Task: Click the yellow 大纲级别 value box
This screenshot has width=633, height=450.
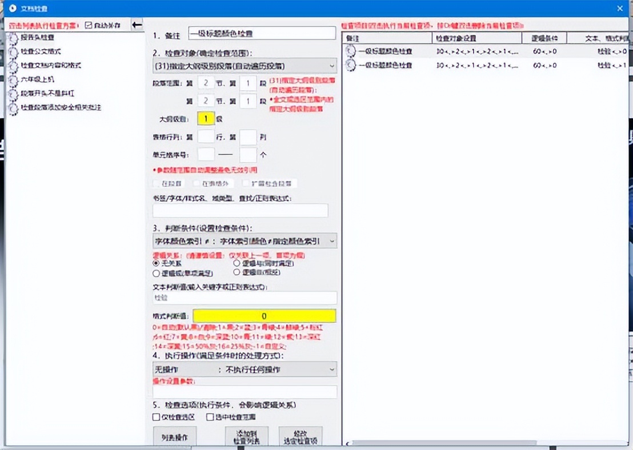Action: (x=206, y=119)
